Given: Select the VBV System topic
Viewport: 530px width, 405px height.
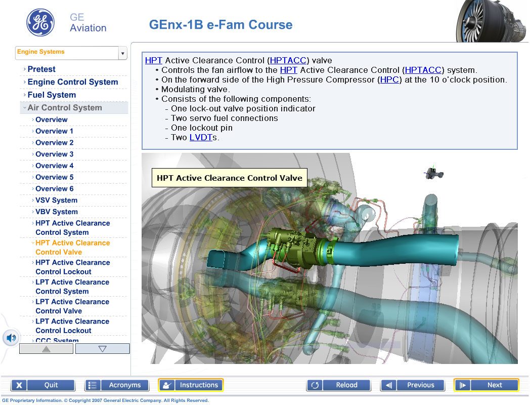Looking at the screenshot, I should point(57,212).
